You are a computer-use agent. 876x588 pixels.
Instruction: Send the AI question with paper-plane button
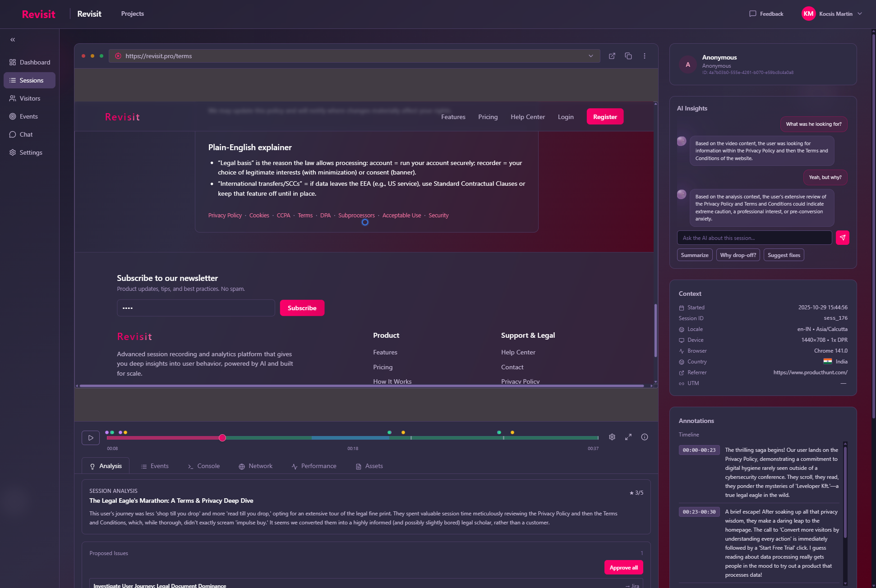click(843, 238)
